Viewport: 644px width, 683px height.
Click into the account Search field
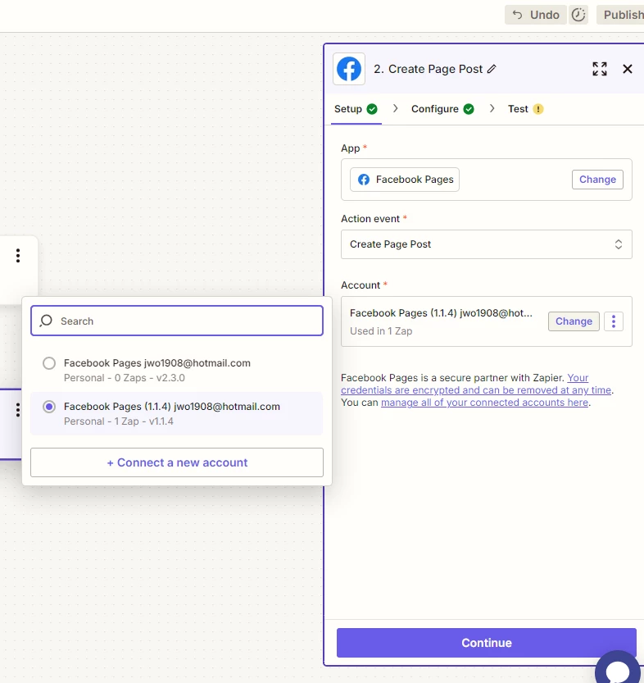point(177,321)
